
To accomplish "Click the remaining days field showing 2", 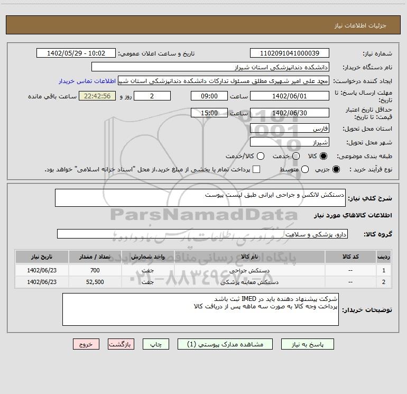I will (152, 96).
